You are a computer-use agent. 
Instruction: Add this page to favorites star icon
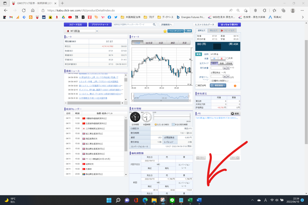coord(246,10)
